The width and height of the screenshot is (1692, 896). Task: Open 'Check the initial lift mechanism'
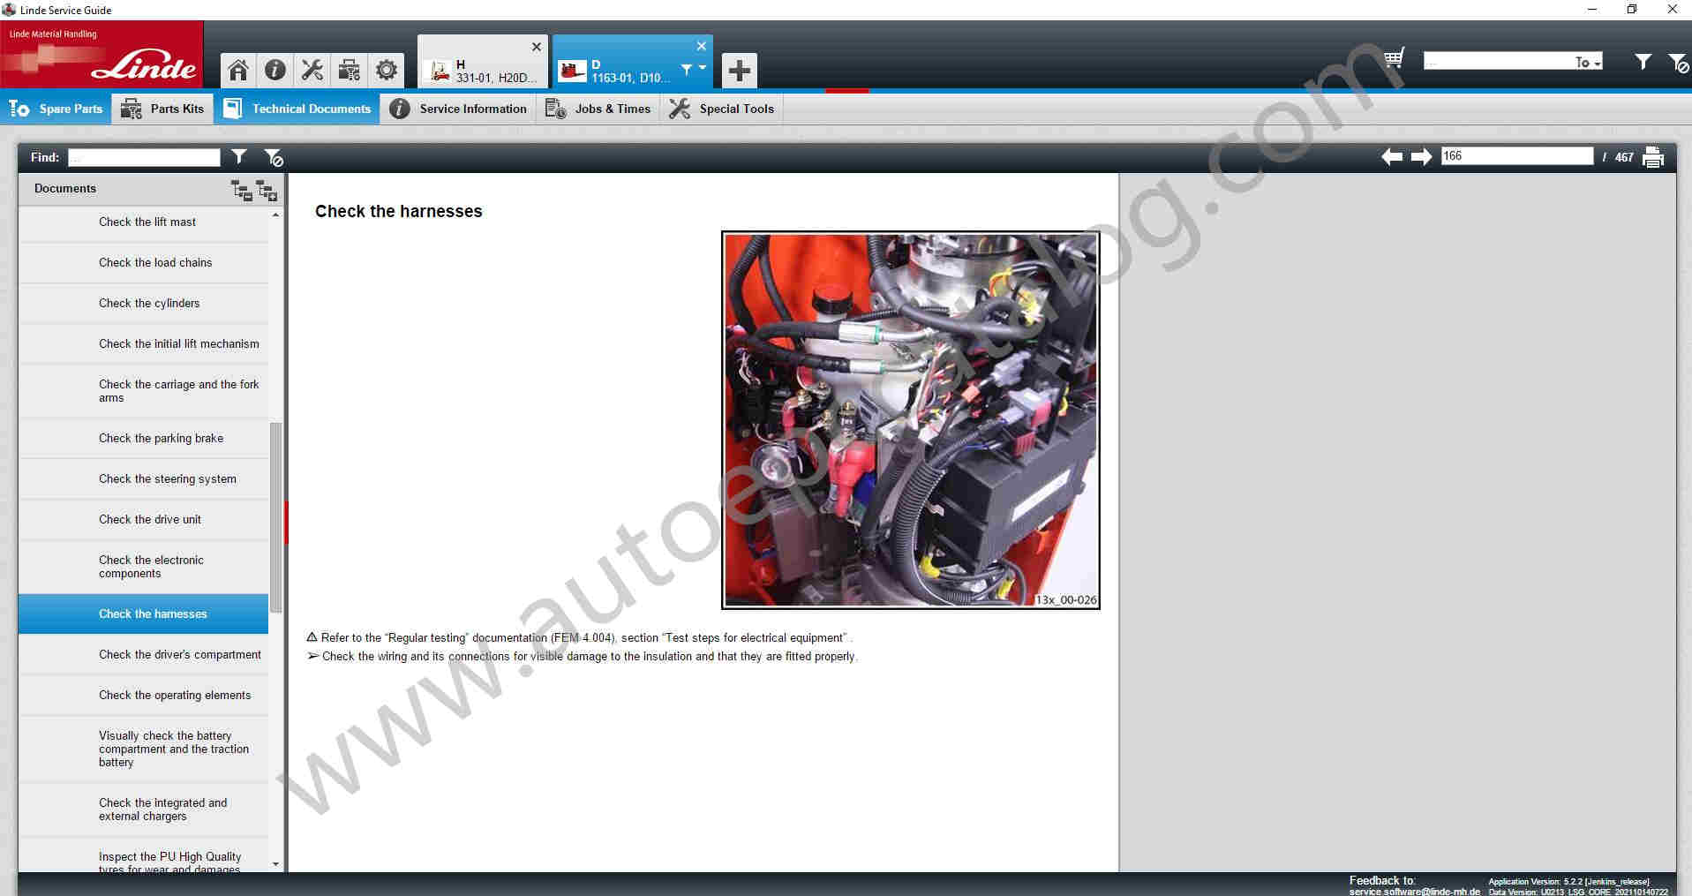point(143,343)
